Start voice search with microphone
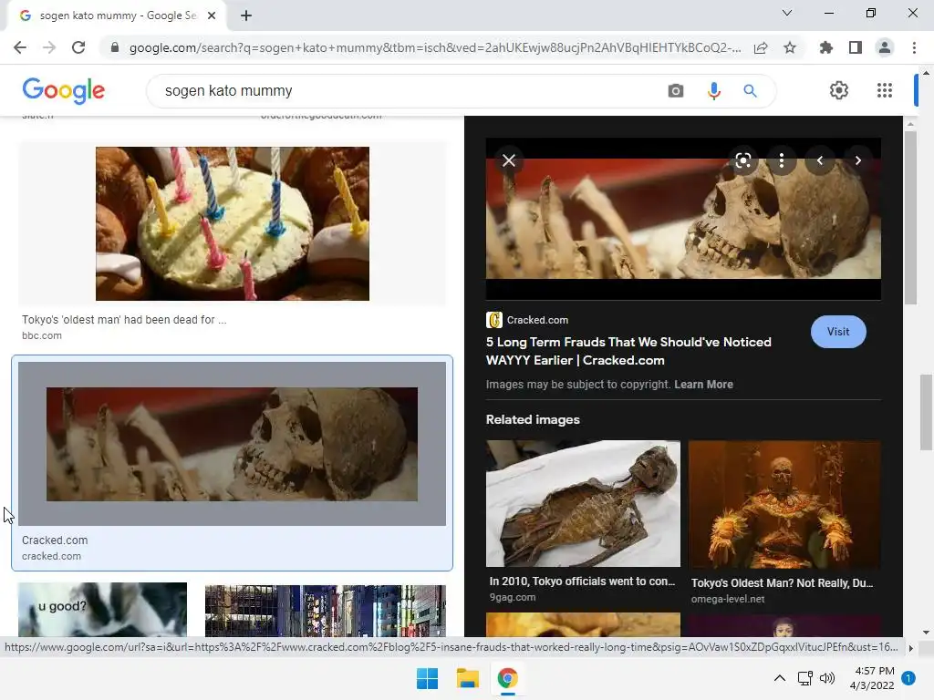The width and height of the screenshot is (934, 700). pos(713,90)
